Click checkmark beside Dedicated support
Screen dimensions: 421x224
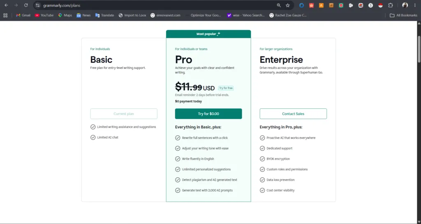(262, 148)
